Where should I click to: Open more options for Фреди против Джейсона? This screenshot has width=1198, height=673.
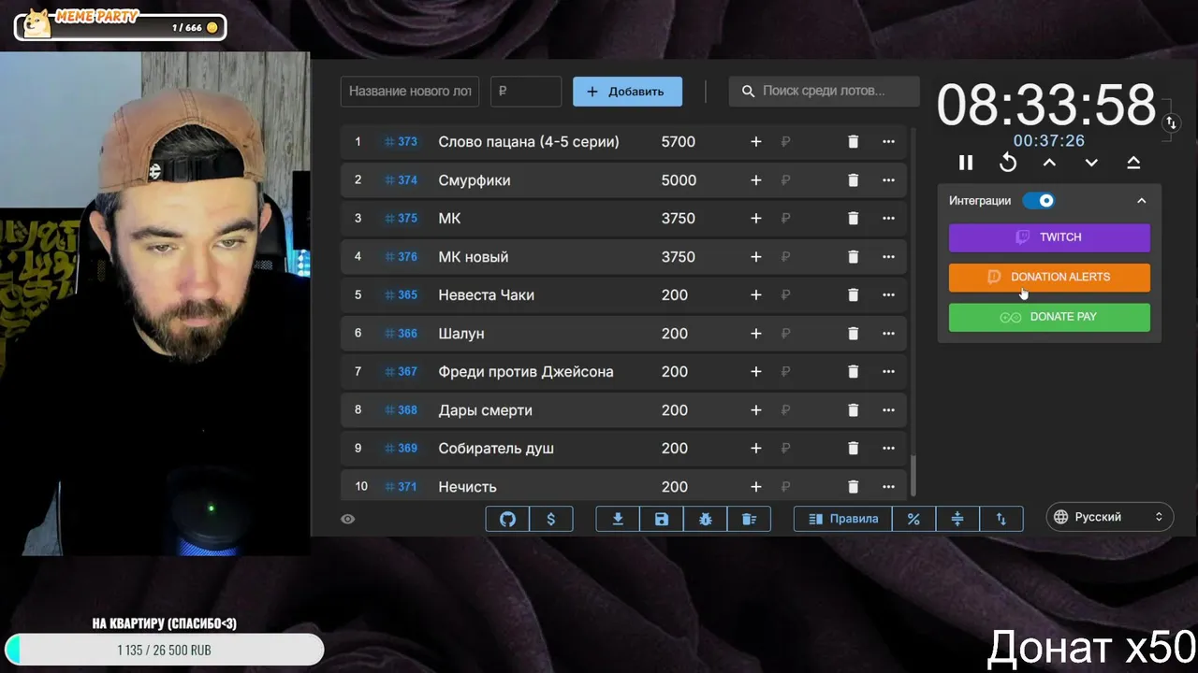click(888, 372)
